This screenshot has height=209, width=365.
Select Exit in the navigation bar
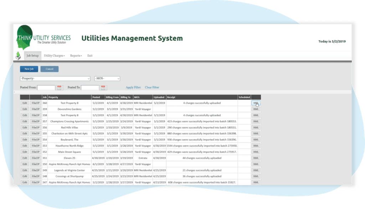[x=90, y=56]
